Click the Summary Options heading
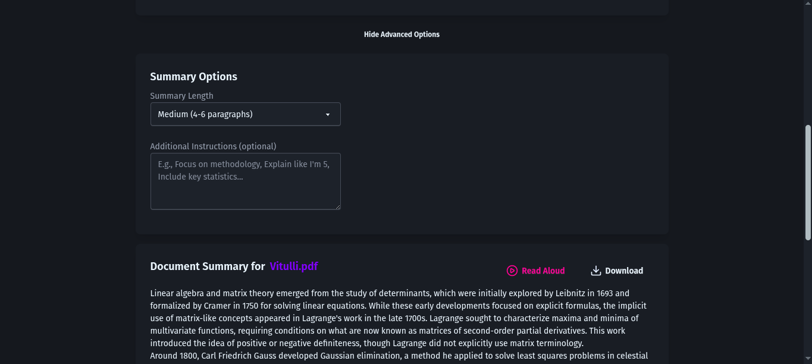This screenshot has width=812, height=364. point(193,77)
